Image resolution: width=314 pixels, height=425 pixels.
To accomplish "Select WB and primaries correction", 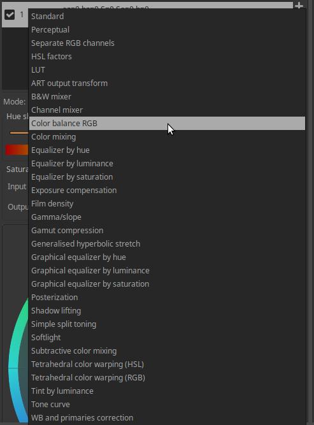I will point(167,418).
